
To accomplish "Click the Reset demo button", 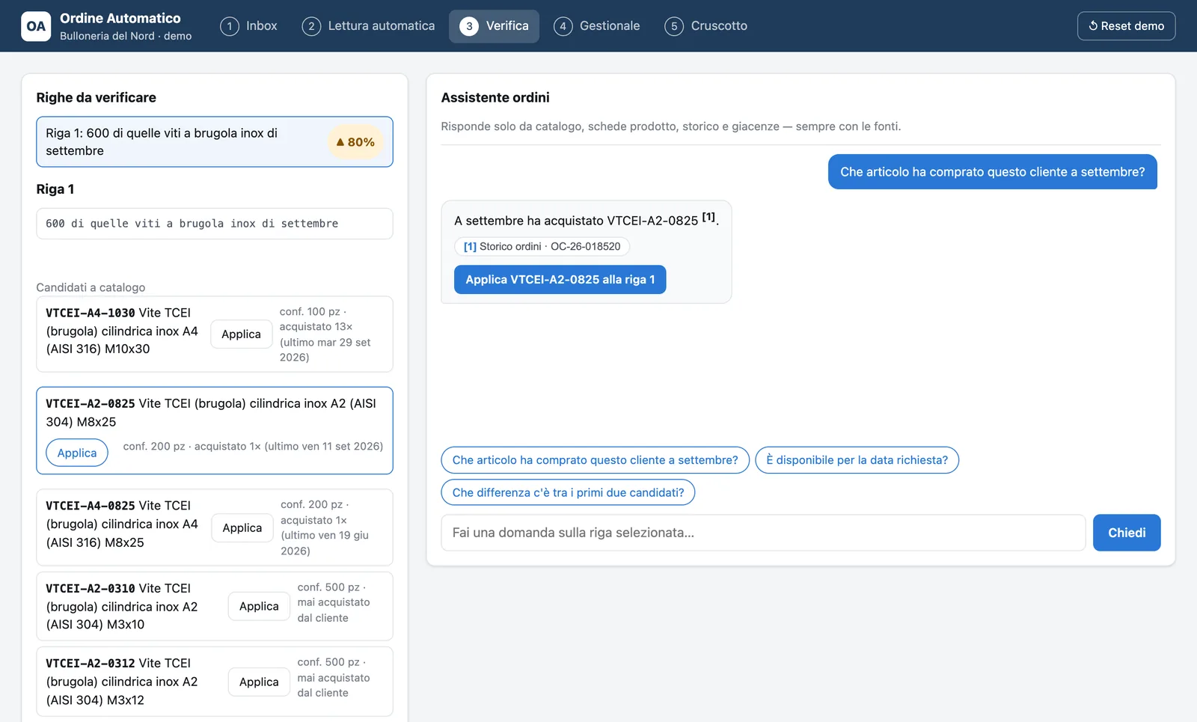I will (x=1126, y=26).
